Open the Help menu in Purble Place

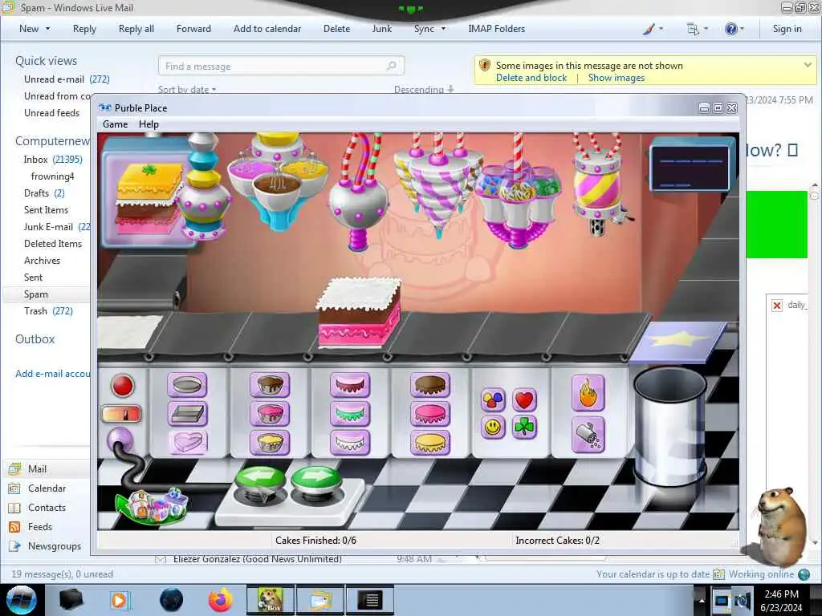pos(149,124)
